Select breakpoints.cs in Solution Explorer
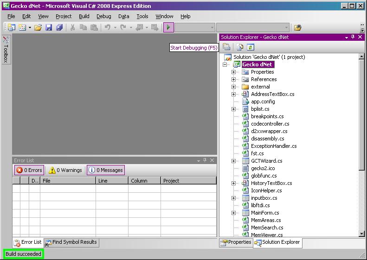The width and height of the screenshot is (367, 260). pyautogui.click(x=267, y=116)
